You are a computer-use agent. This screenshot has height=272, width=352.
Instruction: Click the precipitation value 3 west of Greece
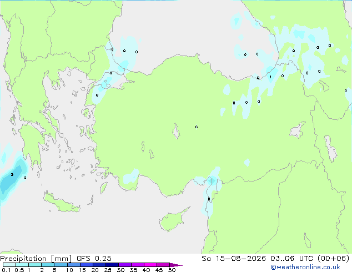point(12,175)
